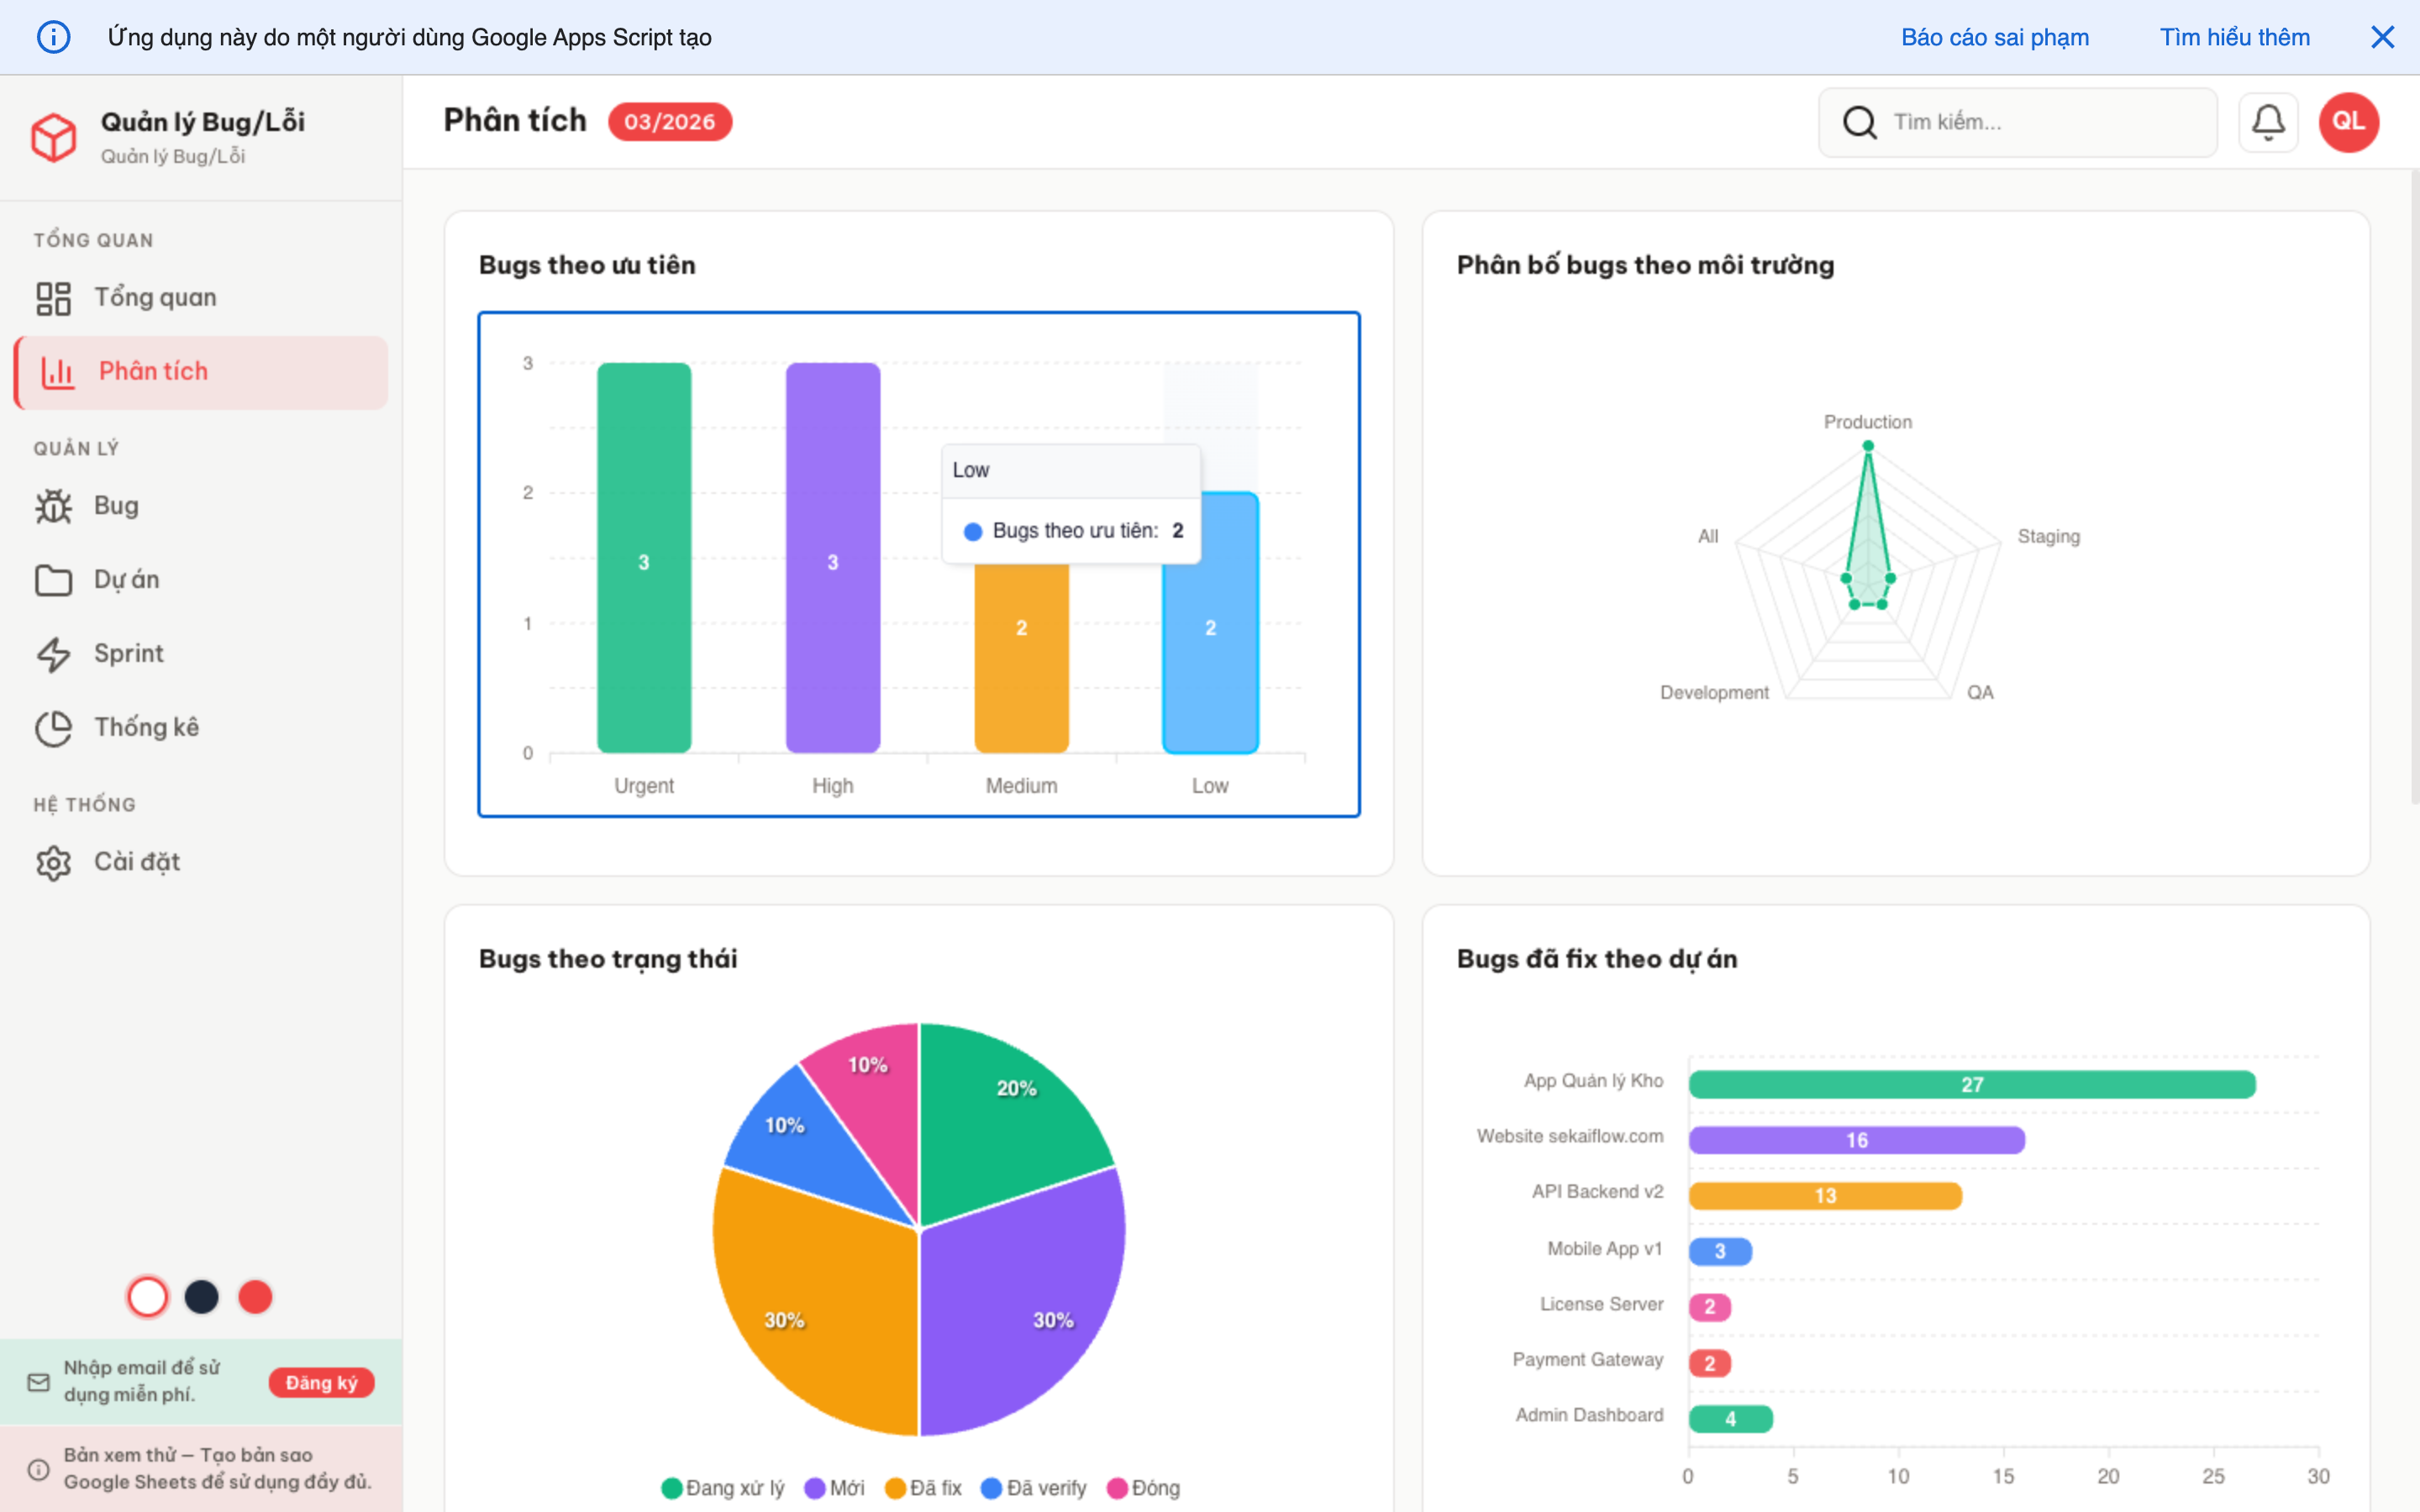This screenshot has height=1512, width=2420.
Task: Open Cài đặt settings gear
Action: pyautogui.click(x=55, y=861)
